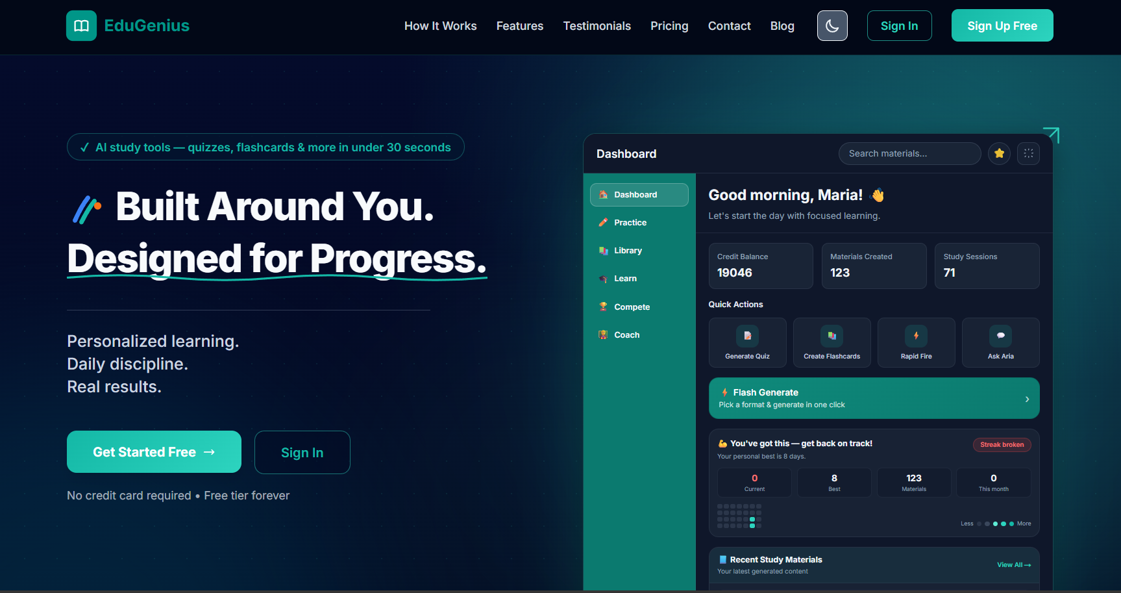Click Get Started Free button

coord(154,452)
